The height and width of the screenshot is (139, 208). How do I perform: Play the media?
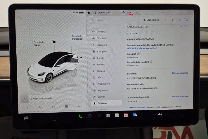(40, 107)
